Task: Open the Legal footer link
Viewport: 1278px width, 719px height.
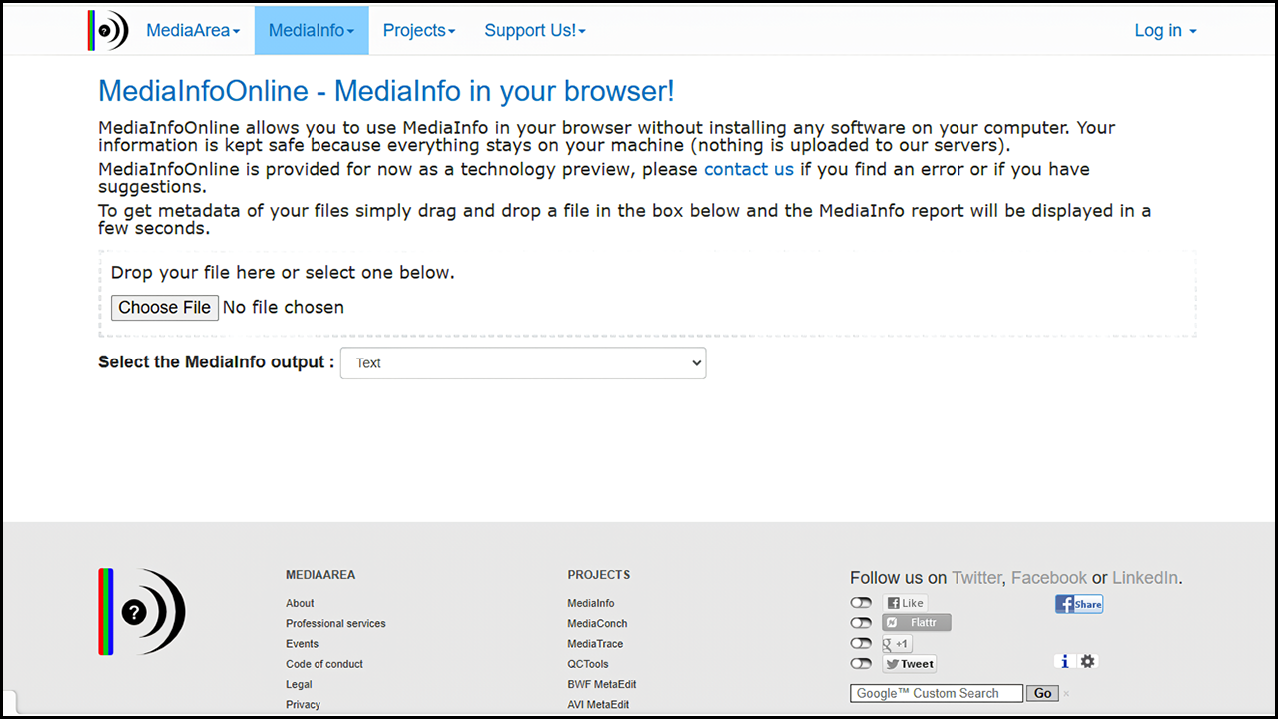Action: tap(299, 684)
